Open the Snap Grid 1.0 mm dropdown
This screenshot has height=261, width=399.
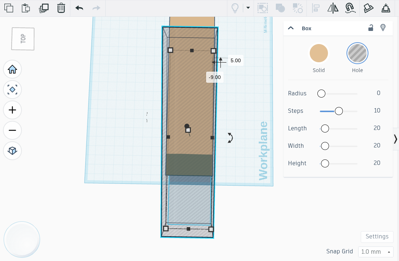pyautogui.click(x=376, y=252)
